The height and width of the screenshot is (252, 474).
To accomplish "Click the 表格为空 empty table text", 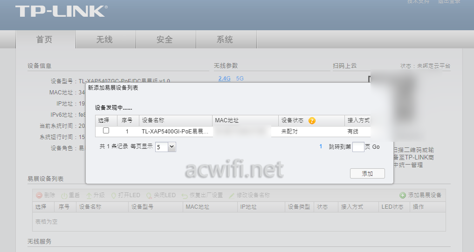I will point(46,222).
